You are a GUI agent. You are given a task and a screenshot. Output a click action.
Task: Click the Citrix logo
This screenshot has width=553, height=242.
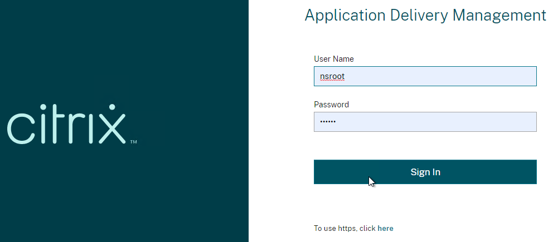pos(71,124)
